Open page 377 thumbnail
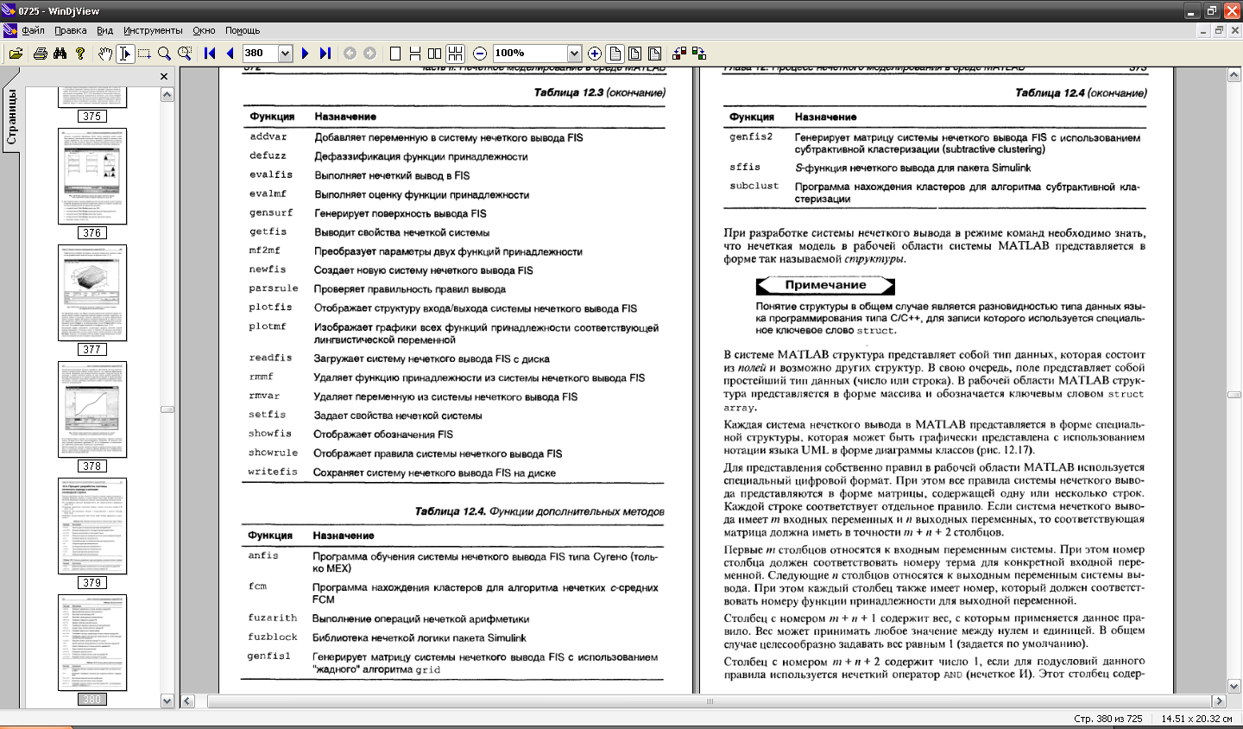1243x729 pixels. point(92,294)
